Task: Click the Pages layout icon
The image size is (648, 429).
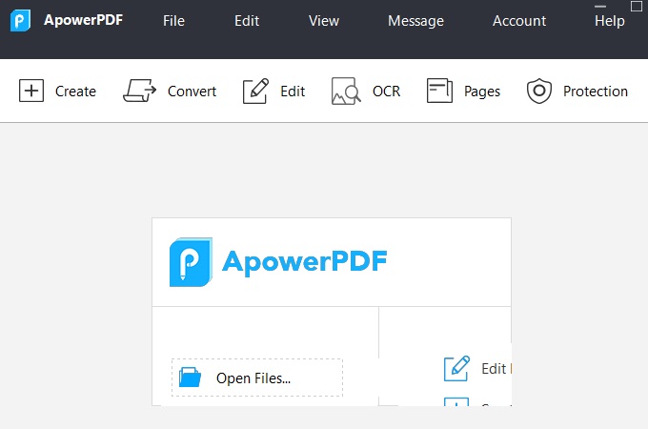Action: point(439,91)
